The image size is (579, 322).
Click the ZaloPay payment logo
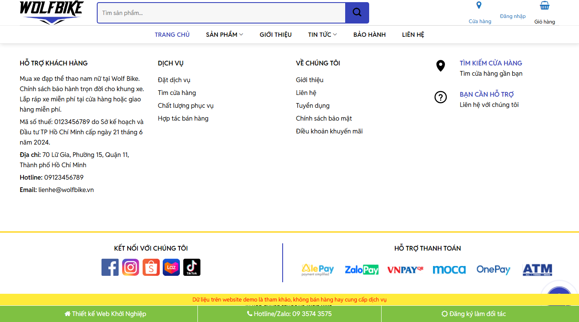362,270
